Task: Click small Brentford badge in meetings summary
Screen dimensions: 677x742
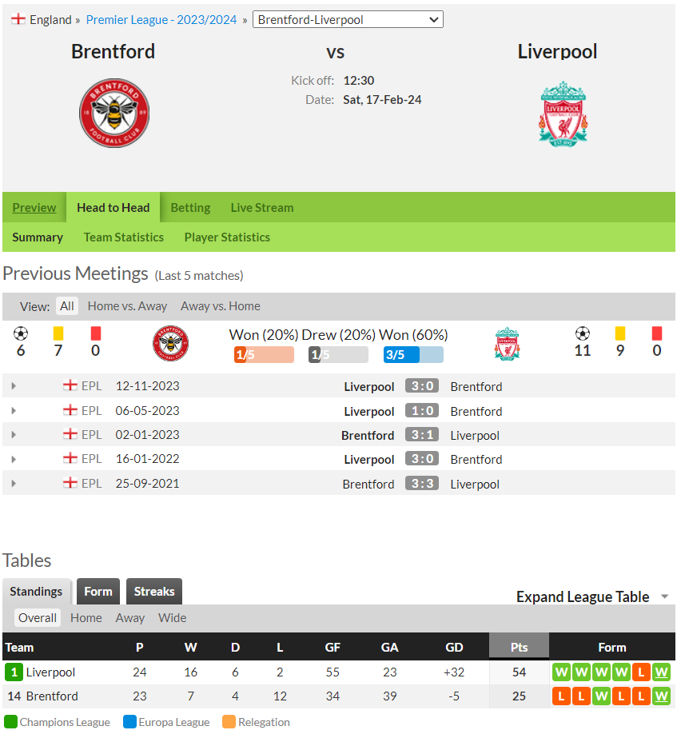Action: point(171,344)
